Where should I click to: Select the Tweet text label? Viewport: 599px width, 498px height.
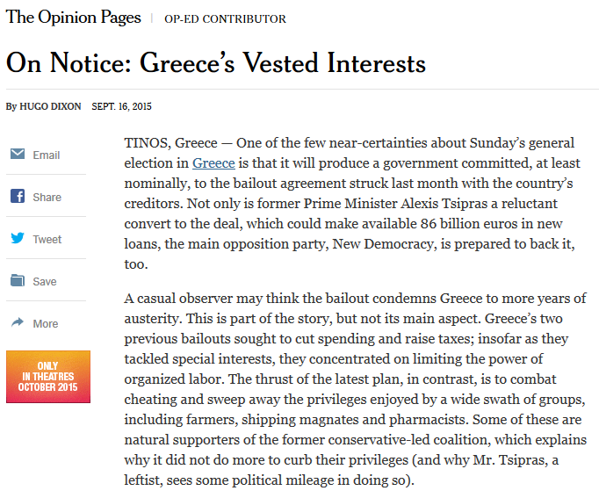coord(47,239)
